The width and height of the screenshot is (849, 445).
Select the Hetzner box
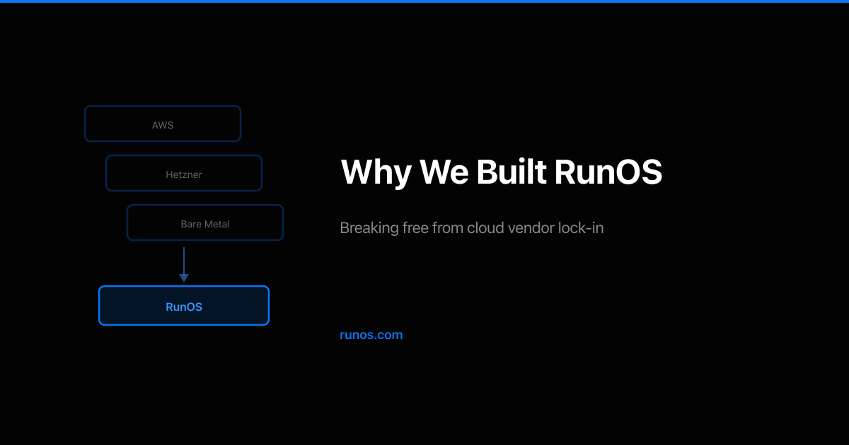coord(184,173)
